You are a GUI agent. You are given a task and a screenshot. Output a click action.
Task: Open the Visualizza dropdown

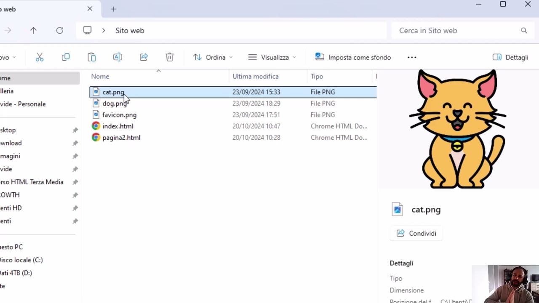point(272,57)
